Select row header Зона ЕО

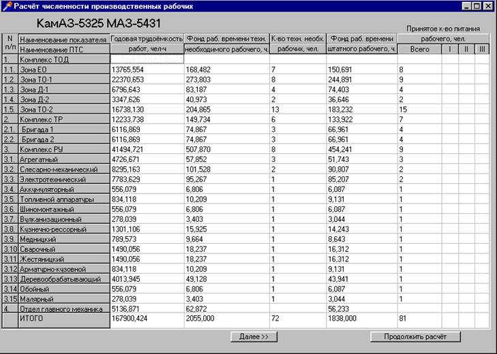tap(64, 69)
